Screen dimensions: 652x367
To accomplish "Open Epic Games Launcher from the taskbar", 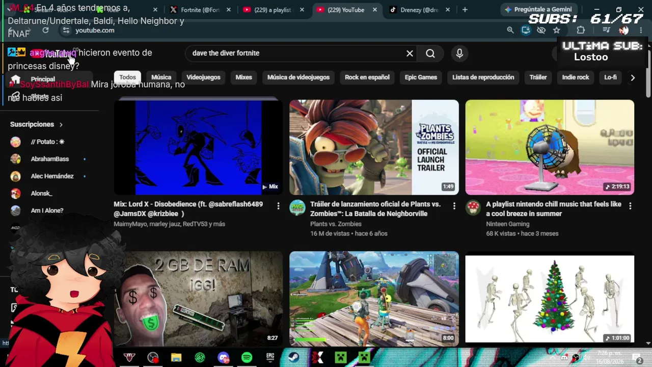I will 270,358.
